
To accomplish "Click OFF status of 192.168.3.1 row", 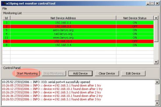I will tap(135, 26).
